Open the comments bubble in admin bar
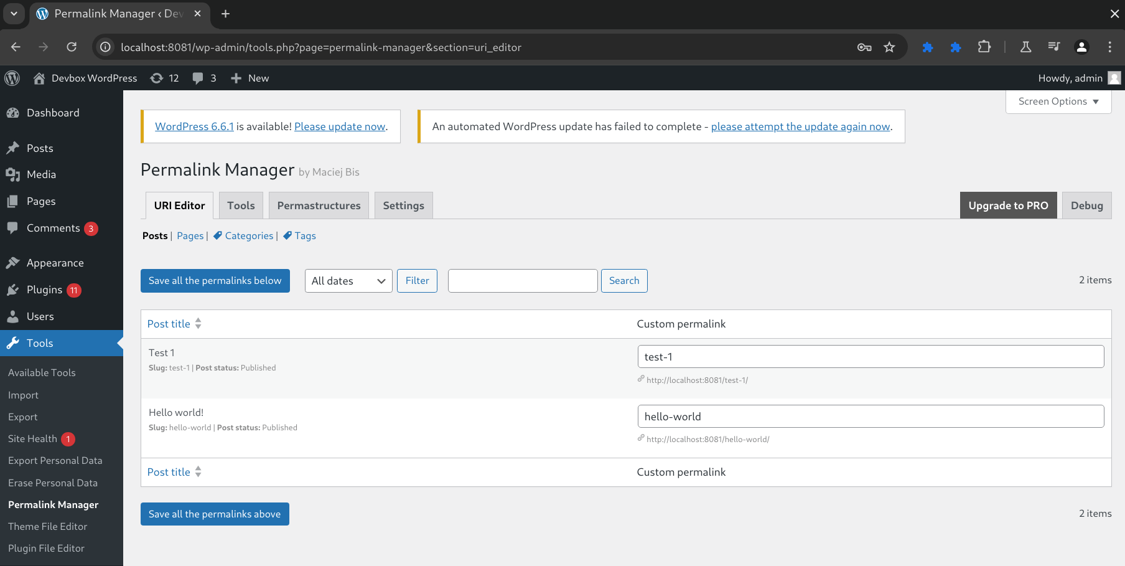The image size is (1125, 566). click(205, 78)
